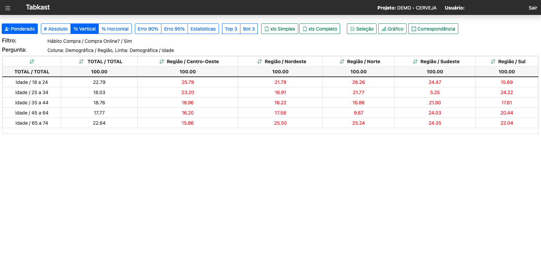Switch to # Absoluto view
541x265 pixels.
tap(56, 29)
